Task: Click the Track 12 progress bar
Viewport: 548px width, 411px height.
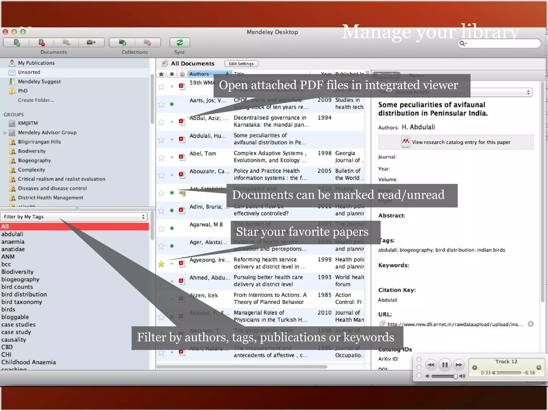Action: coord(507,373)
